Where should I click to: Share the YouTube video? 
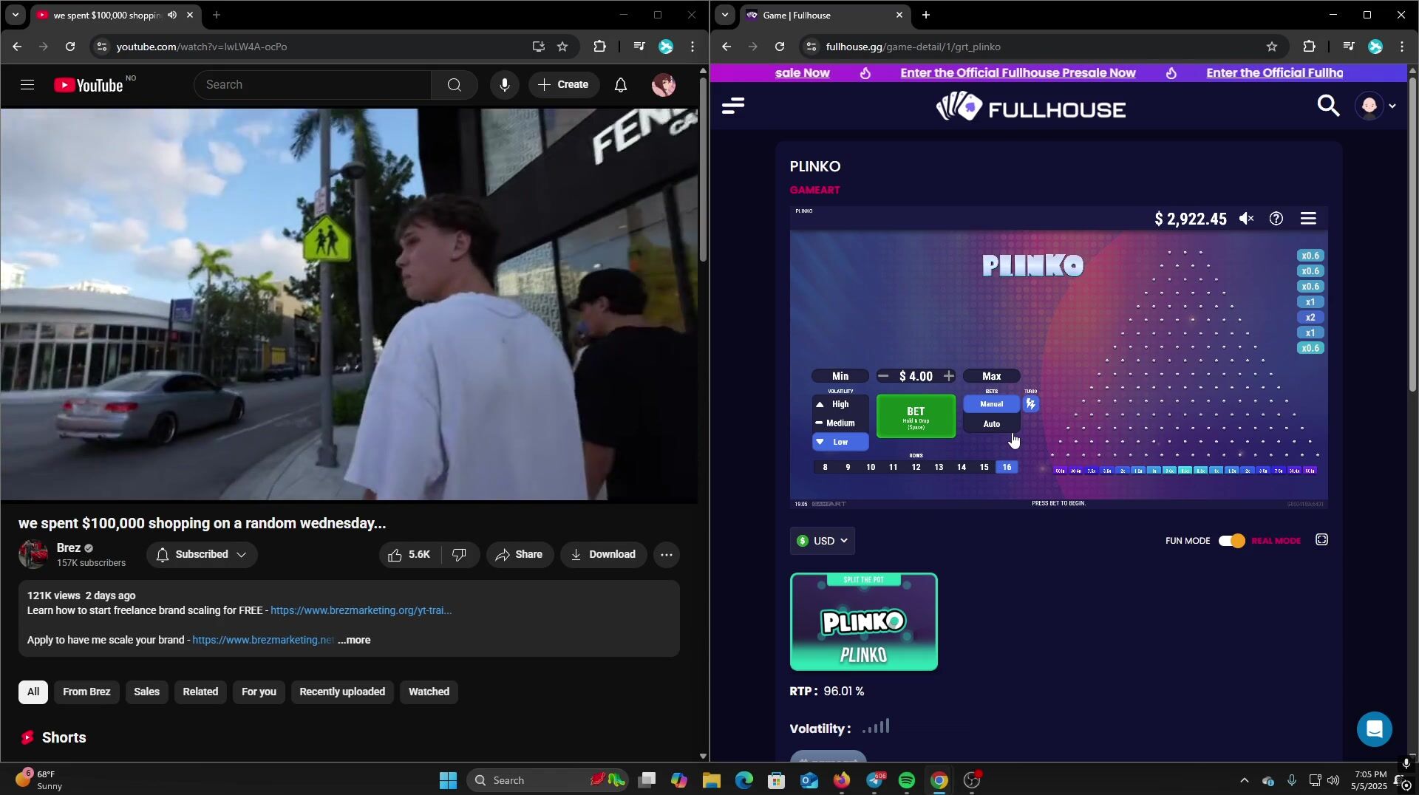point(520,555)
